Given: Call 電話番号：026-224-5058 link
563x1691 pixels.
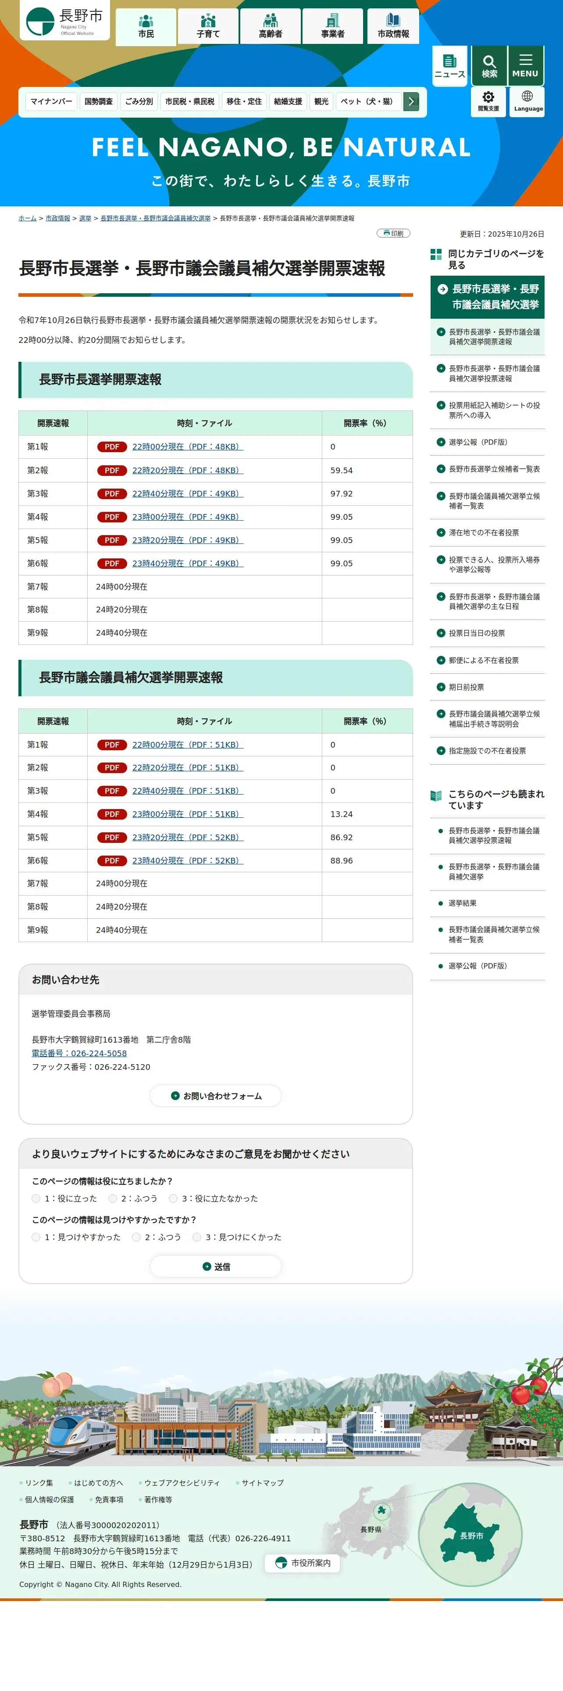Looking at the screenshot, I should (x=79, y=1053).
